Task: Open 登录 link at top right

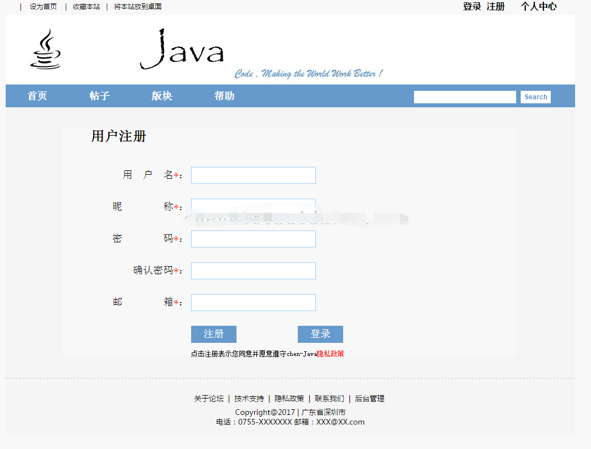Action: click(472, 6)
